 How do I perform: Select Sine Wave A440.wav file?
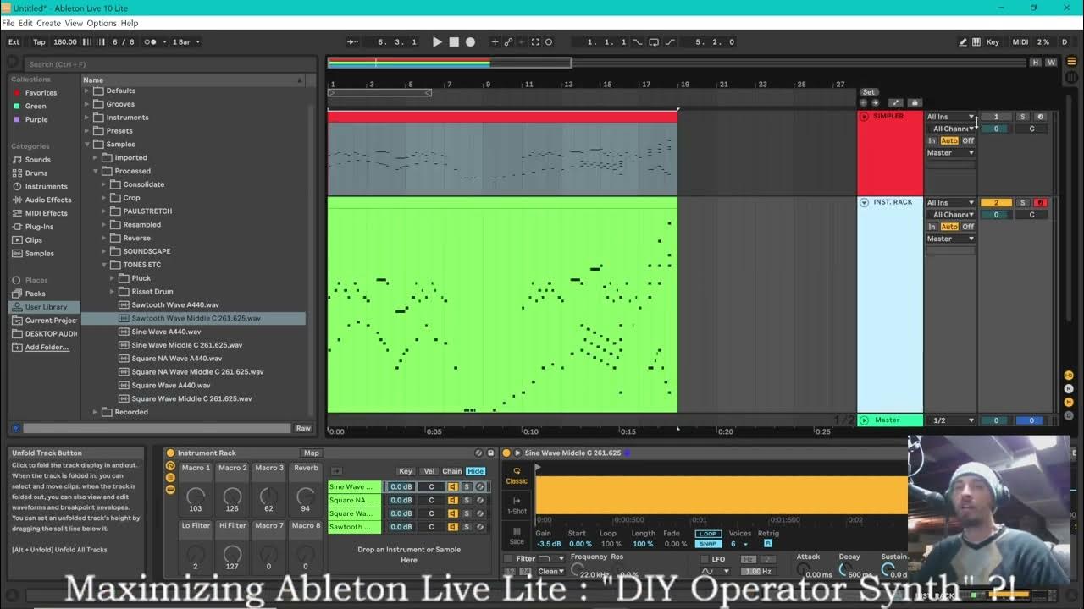(x=166, y=332)
